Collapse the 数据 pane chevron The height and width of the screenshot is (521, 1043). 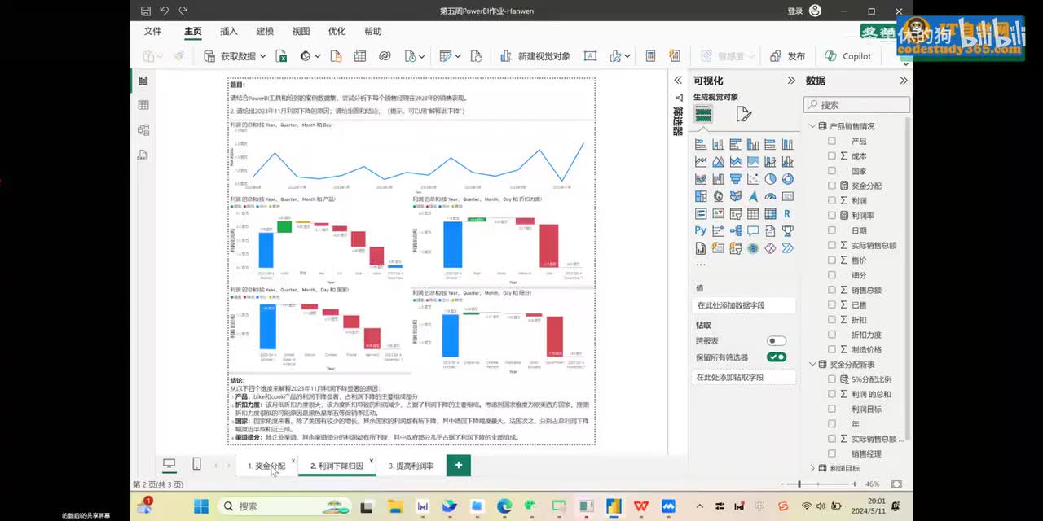(x=903, y=81)
